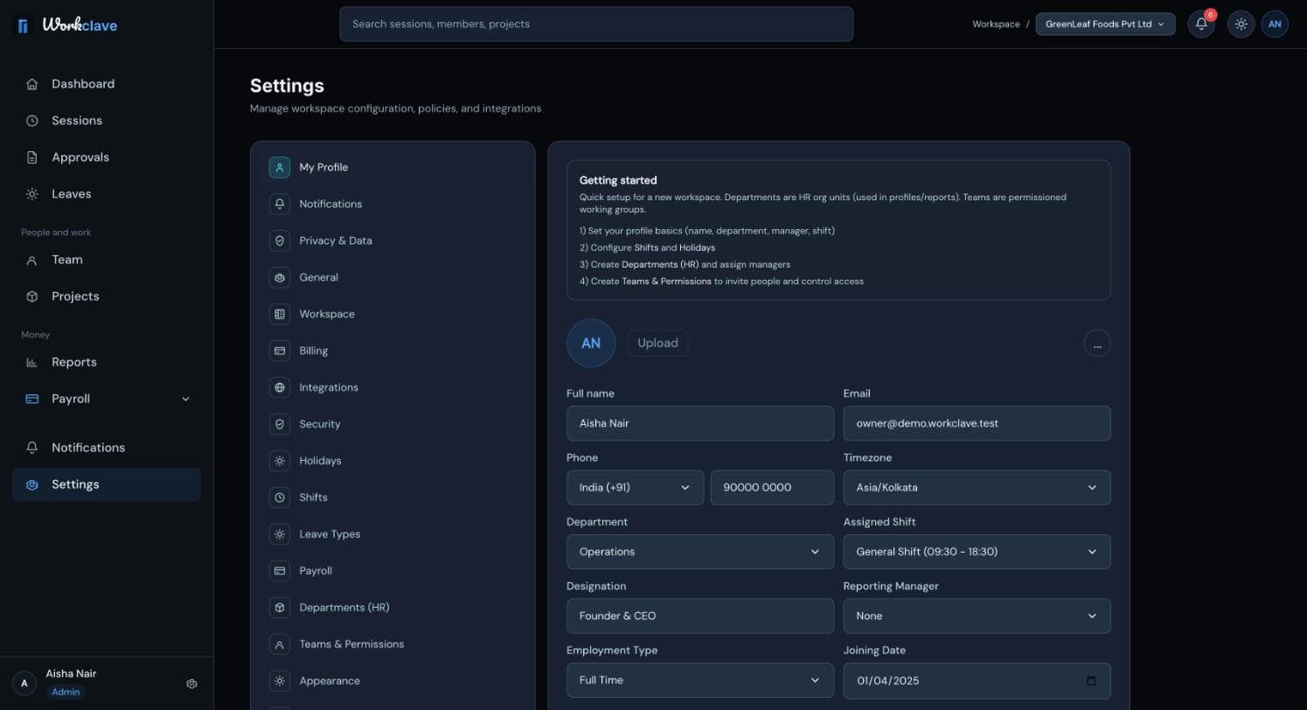Select Appearance settings section
Image resolution: width=1307 pixels, height=710 pixels.
tap(393, 681)
